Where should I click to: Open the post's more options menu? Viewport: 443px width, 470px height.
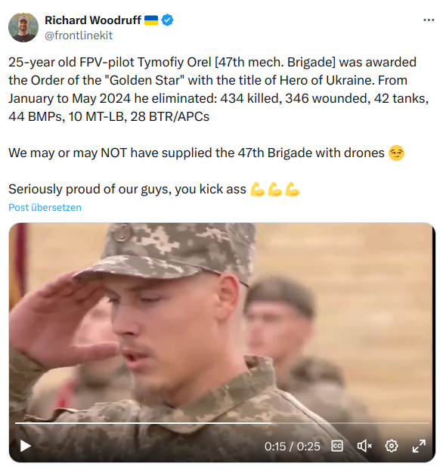pos(429,20)
